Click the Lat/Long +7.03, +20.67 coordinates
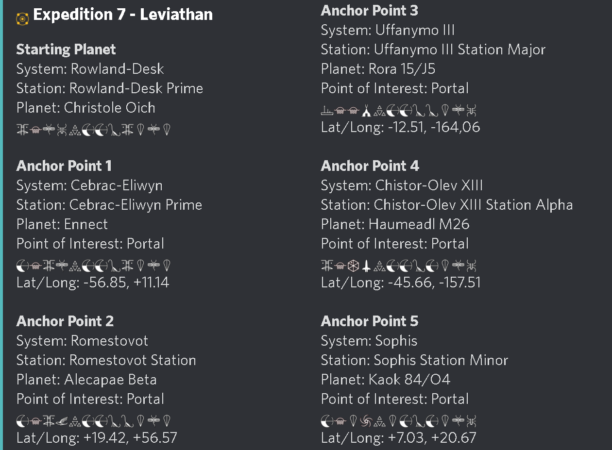The width and height of the screenshot is (612, 450). point(399,438)
